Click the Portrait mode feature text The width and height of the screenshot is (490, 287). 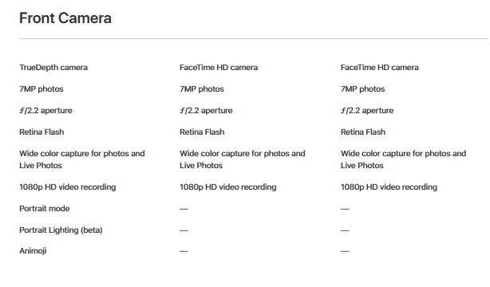coord(45,209)
